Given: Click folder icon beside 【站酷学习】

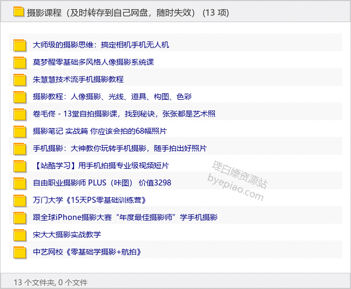Looking at the screenshot, I should click(x=20, y=166).
